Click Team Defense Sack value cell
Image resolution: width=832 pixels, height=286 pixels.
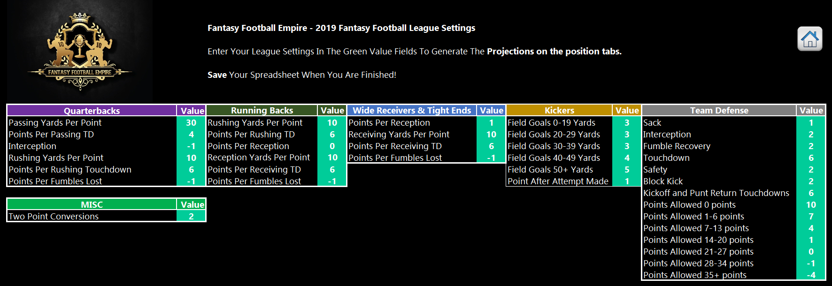(811, 122)
